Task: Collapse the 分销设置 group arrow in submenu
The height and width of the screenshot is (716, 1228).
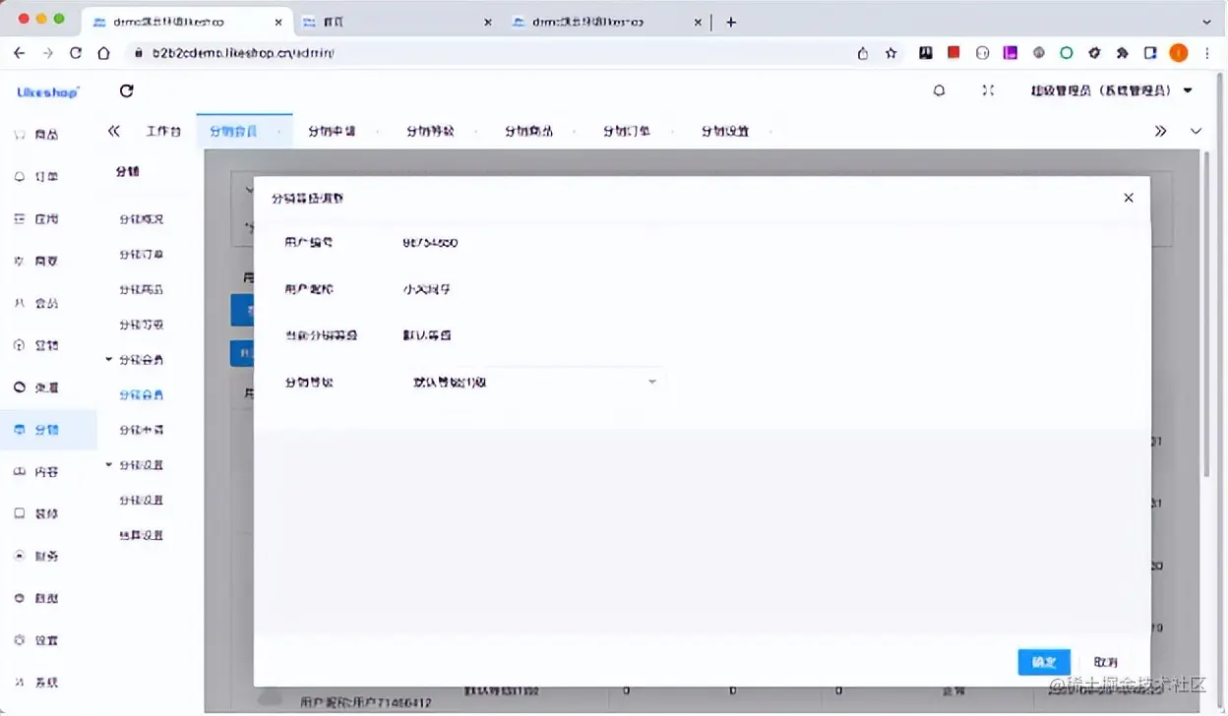Action: pos(109,464)
